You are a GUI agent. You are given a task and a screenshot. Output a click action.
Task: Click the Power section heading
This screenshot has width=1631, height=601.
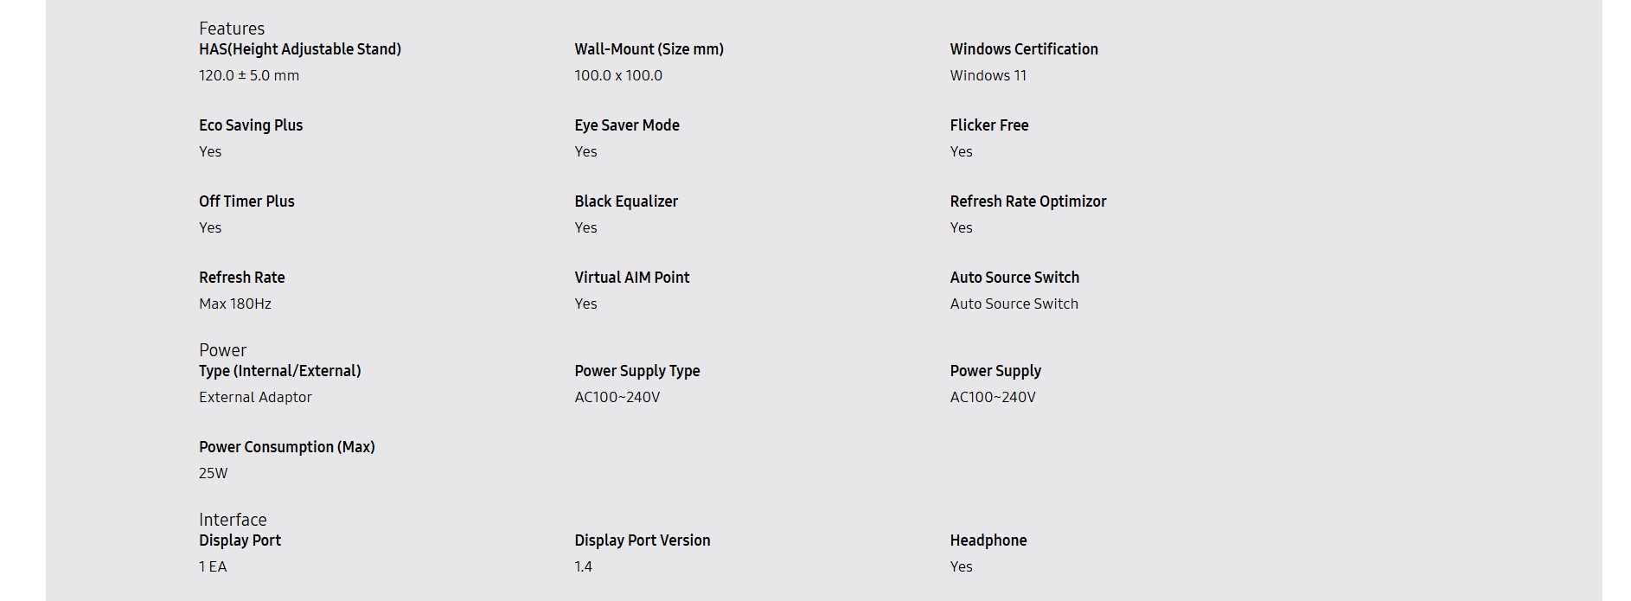[222, 350]
